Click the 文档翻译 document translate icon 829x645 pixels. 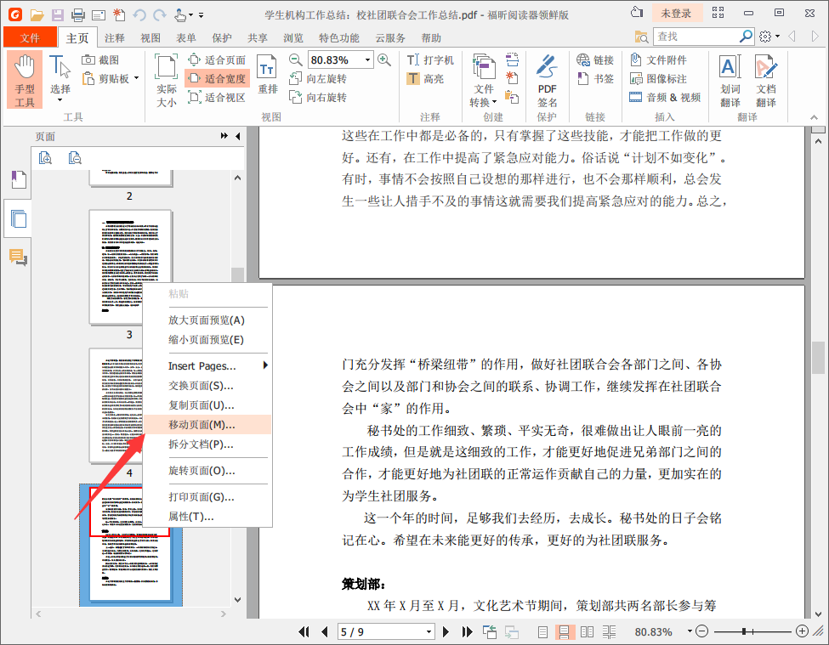(x=765, y=80)
